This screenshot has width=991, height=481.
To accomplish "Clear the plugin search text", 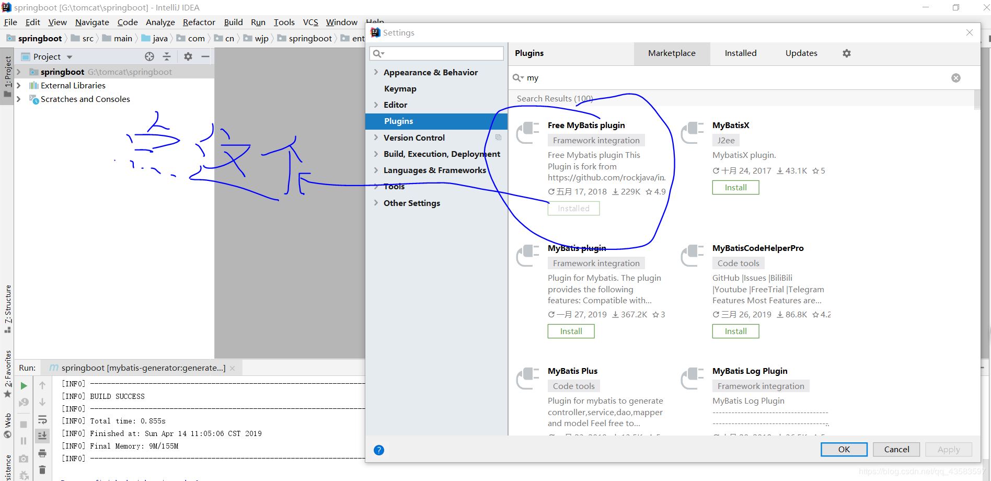I will pyautogui.click(x=956, y=78).
